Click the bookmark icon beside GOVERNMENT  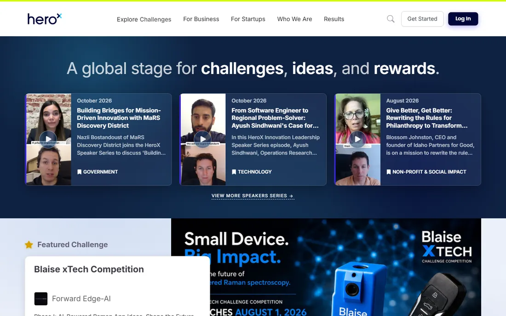click(x=80, y=172)
